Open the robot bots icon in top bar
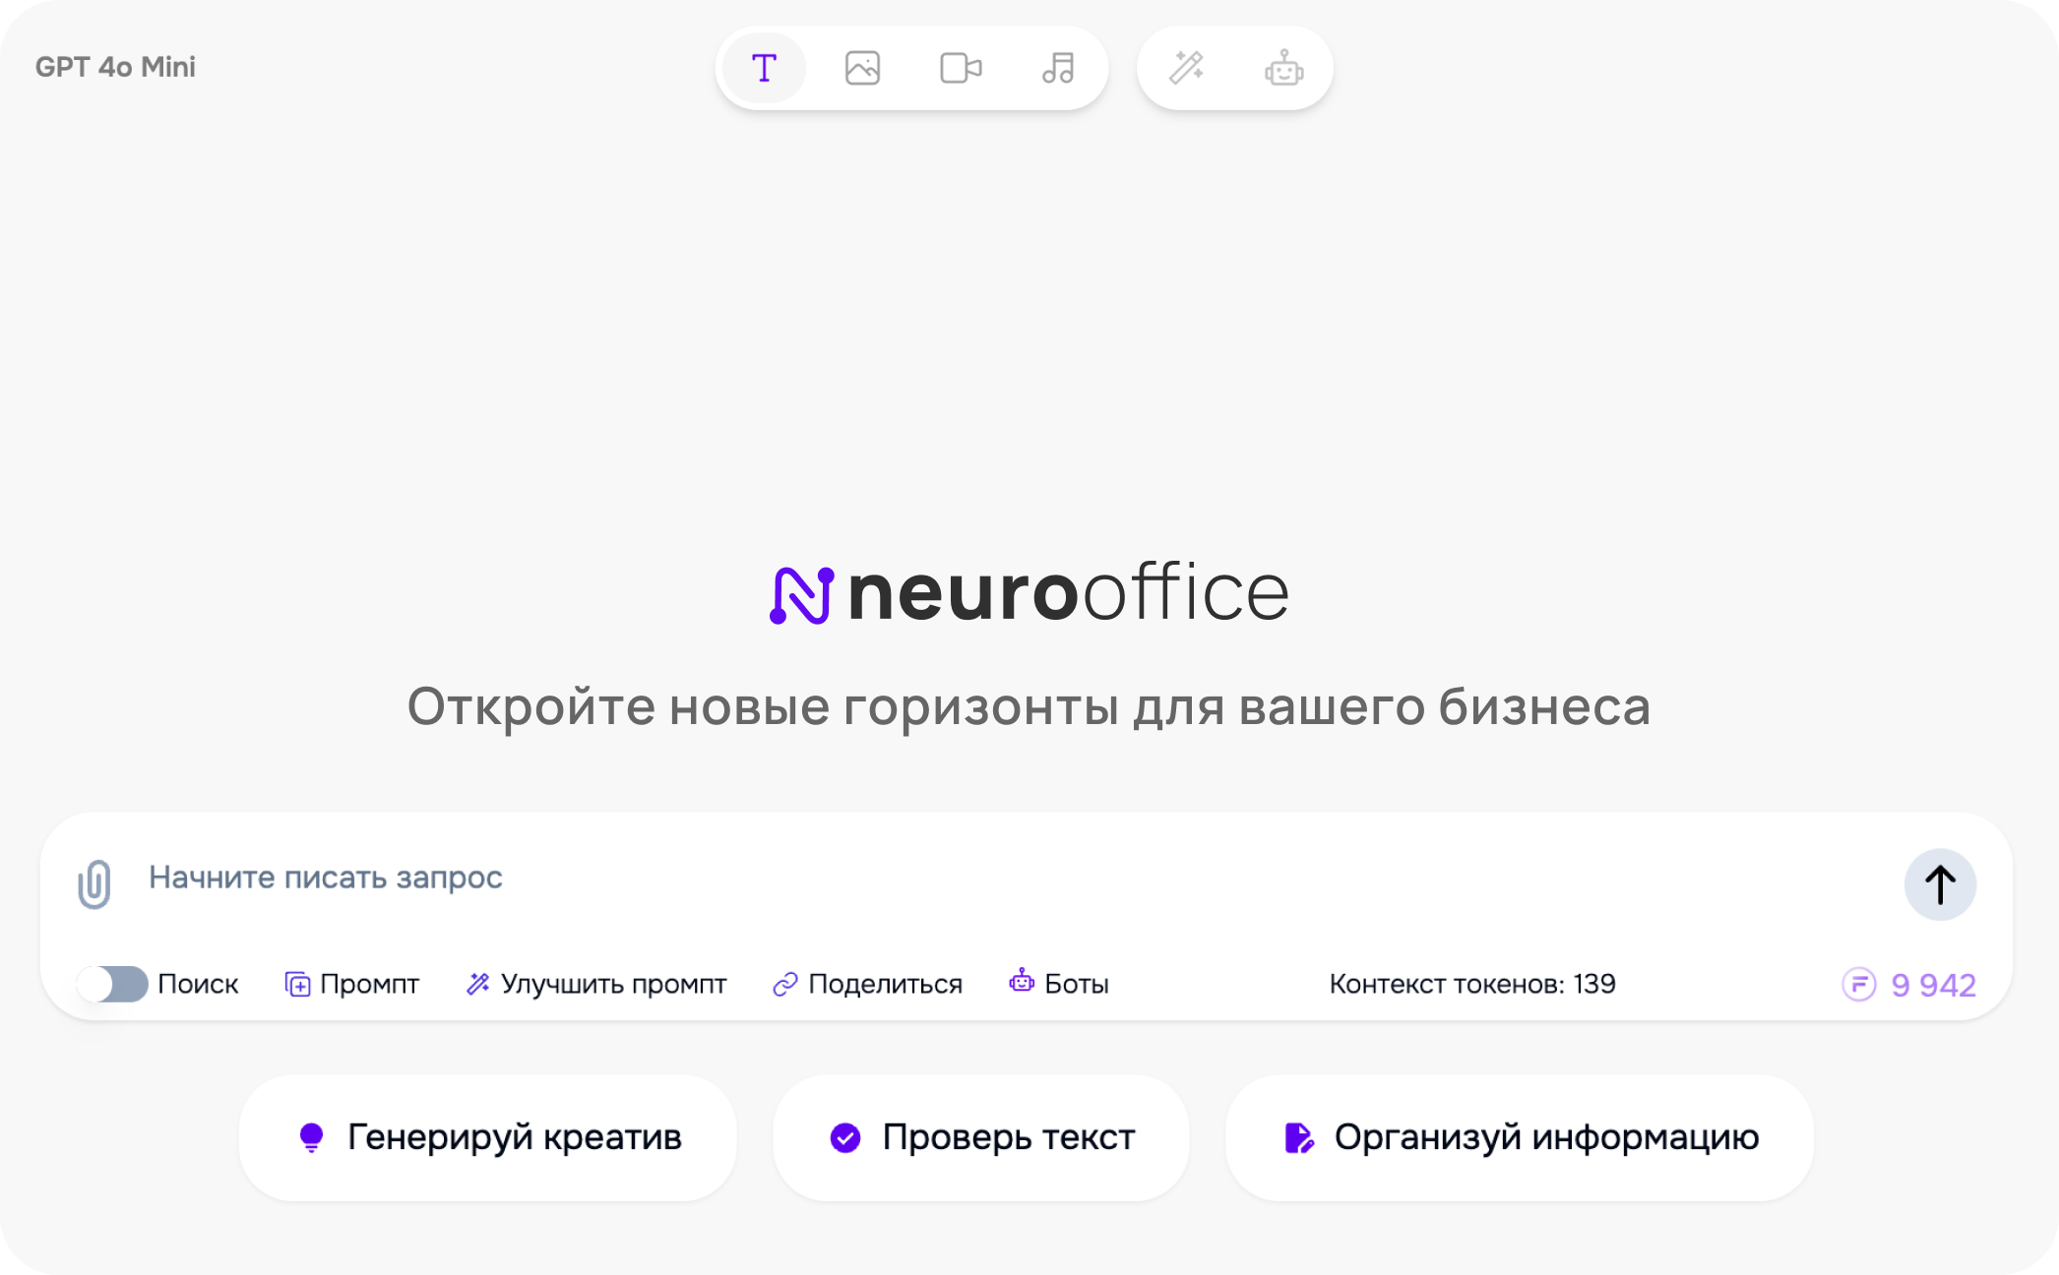Image resolution: width=2059 pixels, height=1275 pixels. (1283, 69)
